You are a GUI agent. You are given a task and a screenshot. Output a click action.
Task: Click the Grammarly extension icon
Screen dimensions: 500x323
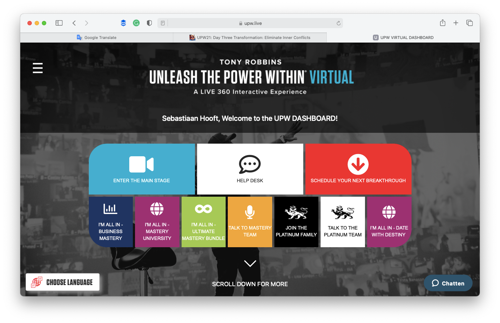tap(136, 23)
